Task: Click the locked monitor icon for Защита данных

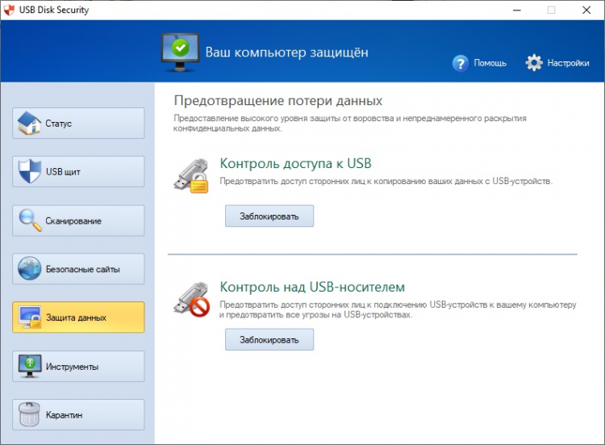Action: (x=30, y=317)
